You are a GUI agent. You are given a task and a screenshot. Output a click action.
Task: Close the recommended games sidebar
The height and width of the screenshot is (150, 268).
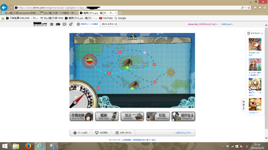(x=244, y=105)
